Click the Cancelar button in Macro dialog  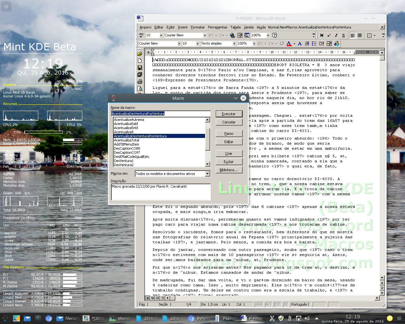(229, 122)
